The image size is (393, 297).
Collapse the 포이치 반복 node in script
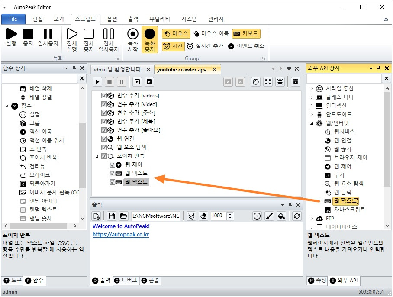pos(97,156)
